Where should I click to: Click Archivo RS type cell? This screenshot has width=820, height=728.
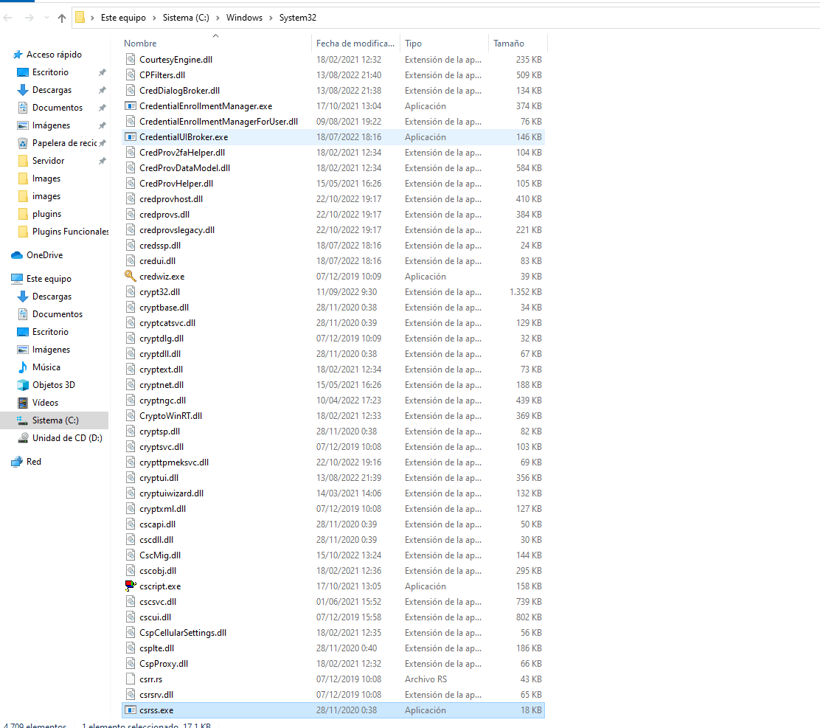tap(425, 679)
